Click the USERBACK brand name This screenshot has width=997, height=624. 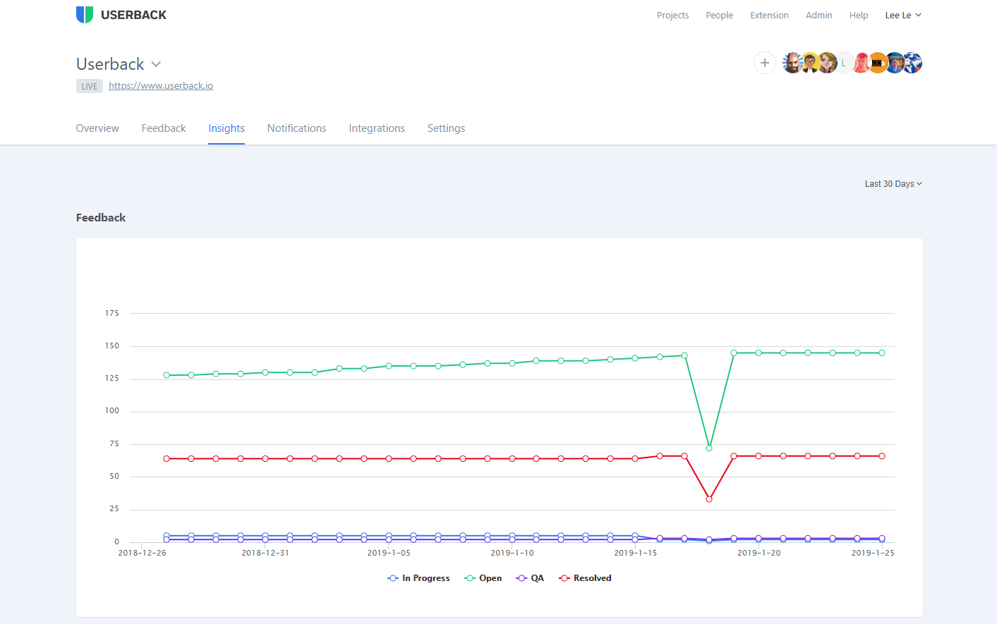(x=133, y=15)
